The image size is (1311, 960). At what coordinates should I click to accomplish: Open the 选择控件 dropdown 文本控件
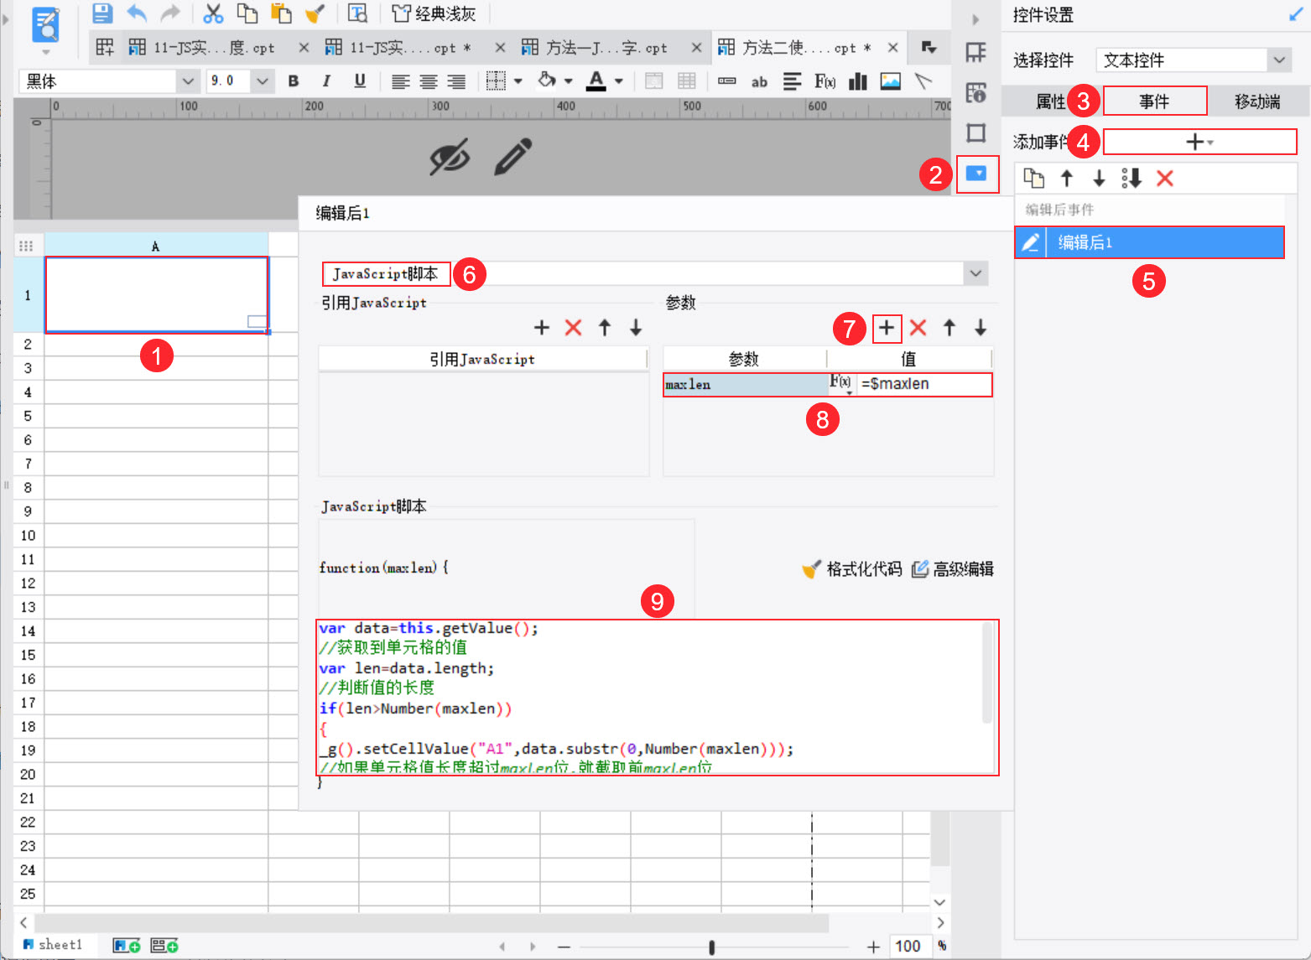tap(1194, 60)
